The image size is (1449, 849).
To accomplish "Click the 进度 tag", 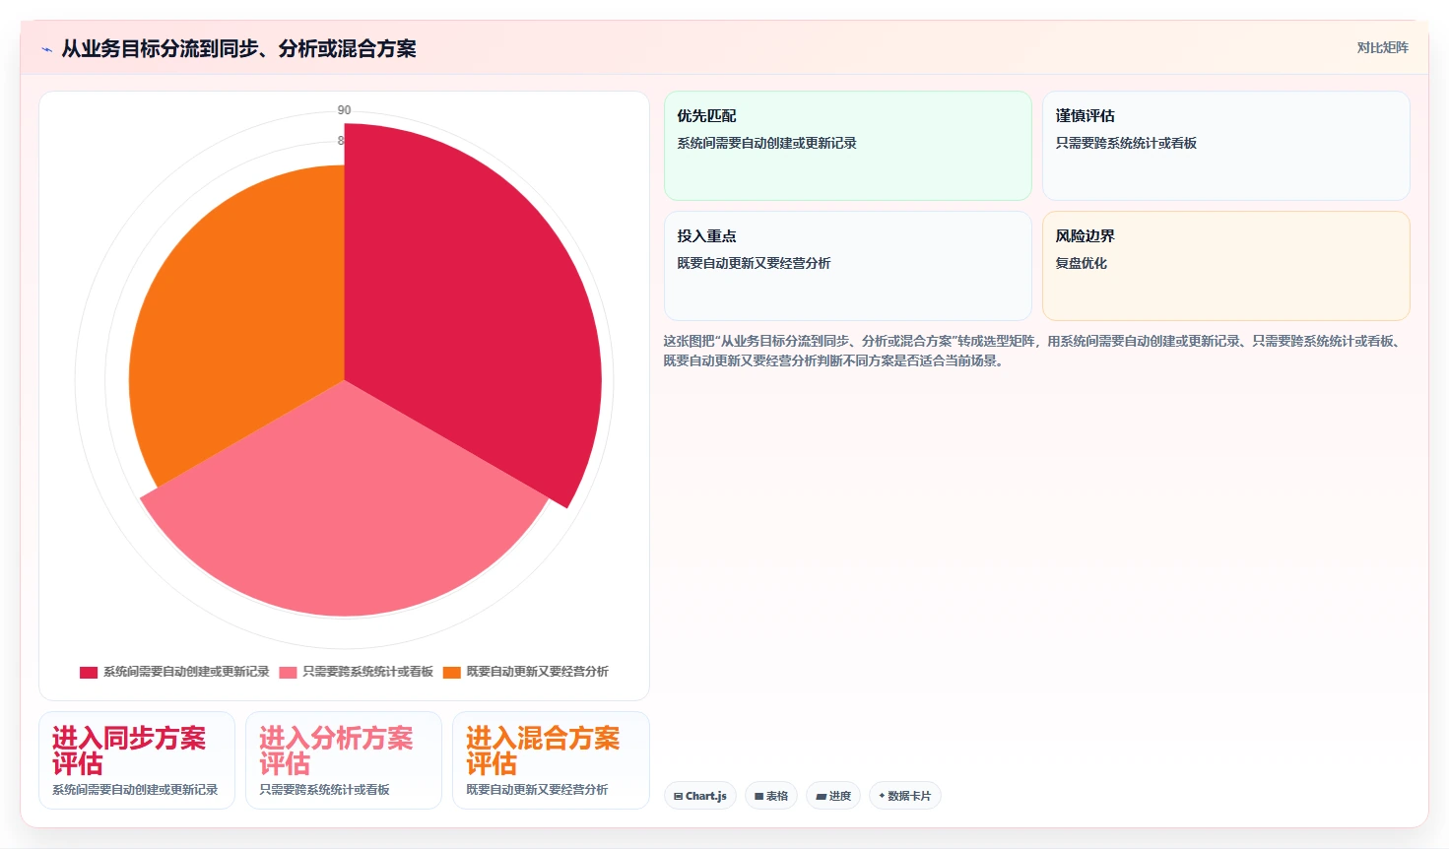I will (833, 796).
